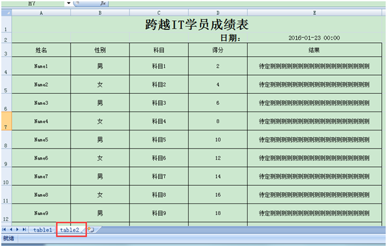Insert a new worksheet with the tab icon
This screenshot has height=247, width=387.
coord(91,230)
